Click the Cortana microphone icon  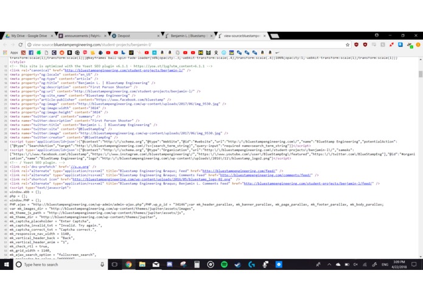coord(102,264)
